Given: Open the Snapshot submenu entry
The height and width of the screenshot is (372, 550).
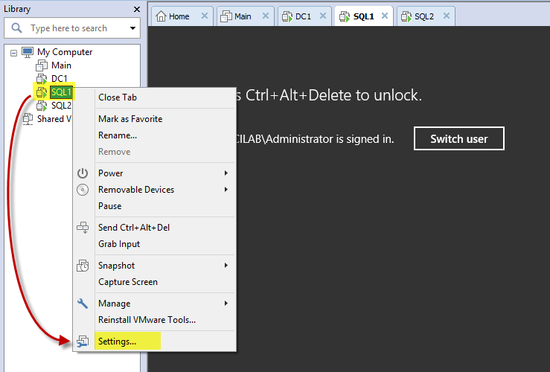Looking at the screenshot, I should coord(154,266).
